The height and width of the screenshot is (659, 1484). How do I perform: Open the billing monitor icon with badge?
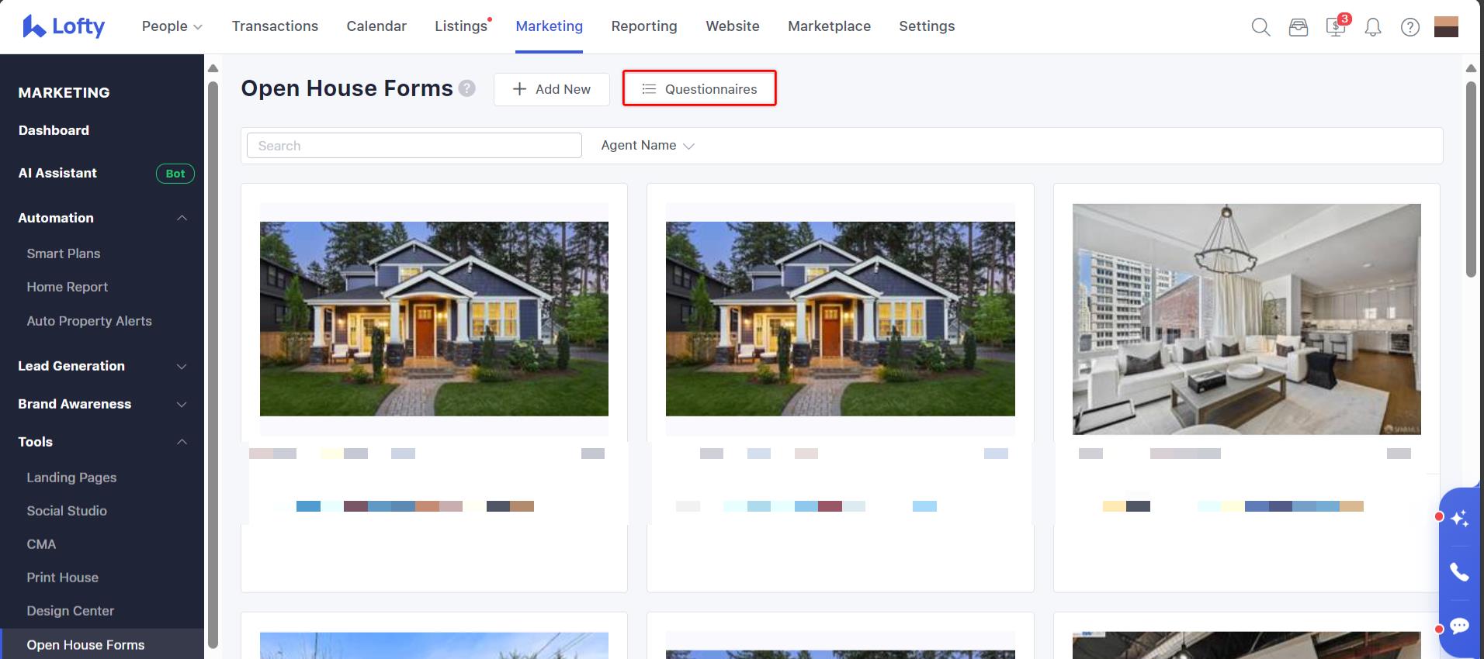click(1336, 27)
